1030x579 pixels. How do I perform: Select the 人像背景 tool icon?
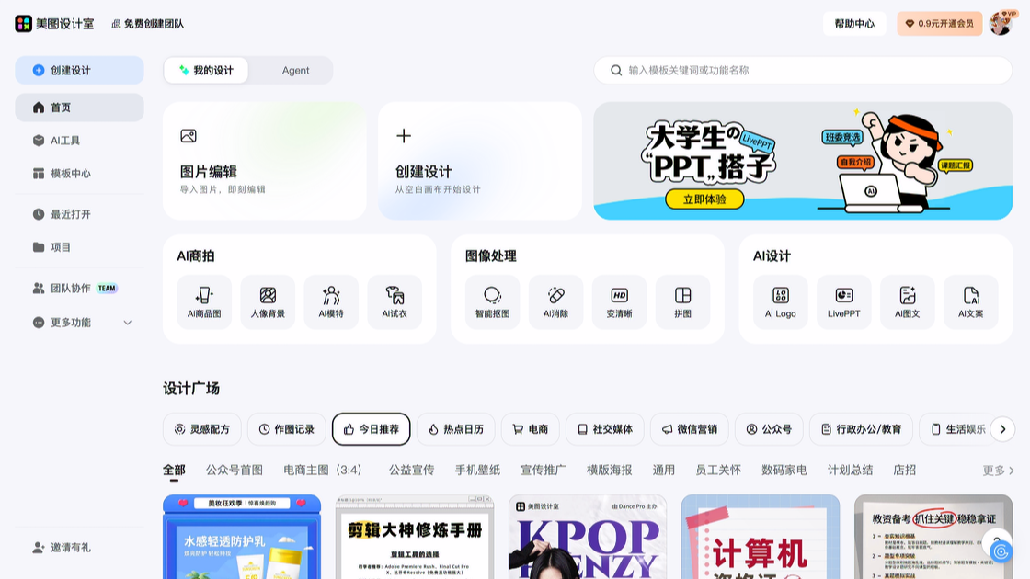click(x=268, y=301)
